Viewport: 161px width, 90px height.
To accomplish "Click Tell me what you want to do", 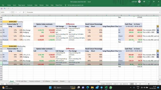I will coord(75,5).
